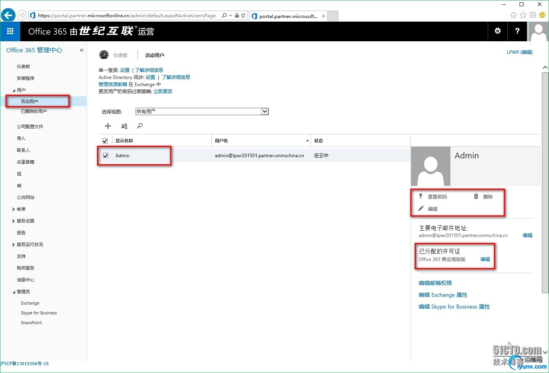This screenshot has width=549, height=373.
Task: Click admin@lpwr201501 username cell
Action: pos(259,156)
